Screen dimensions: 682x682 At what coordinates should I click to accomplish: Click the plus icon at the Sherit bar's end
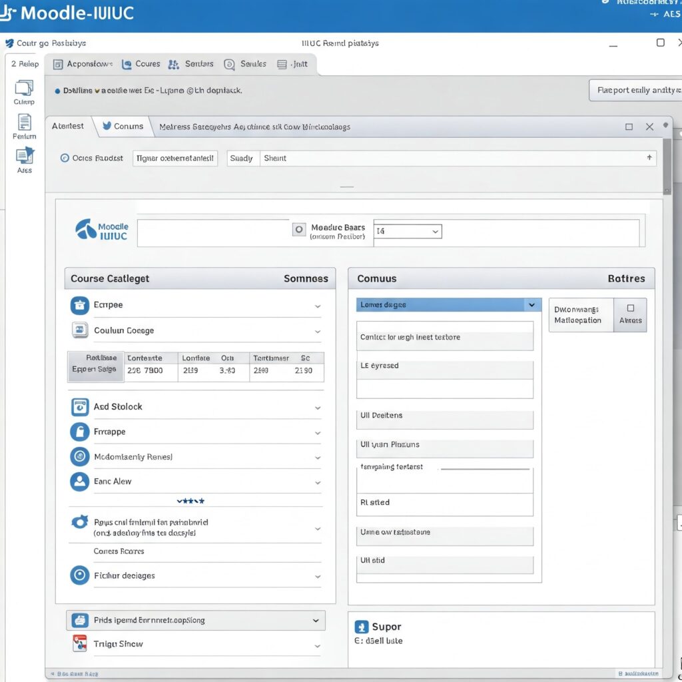(x=649, y=157)
